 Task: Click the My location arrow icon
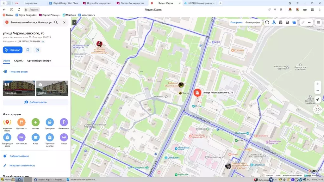(x=318, y=100)
